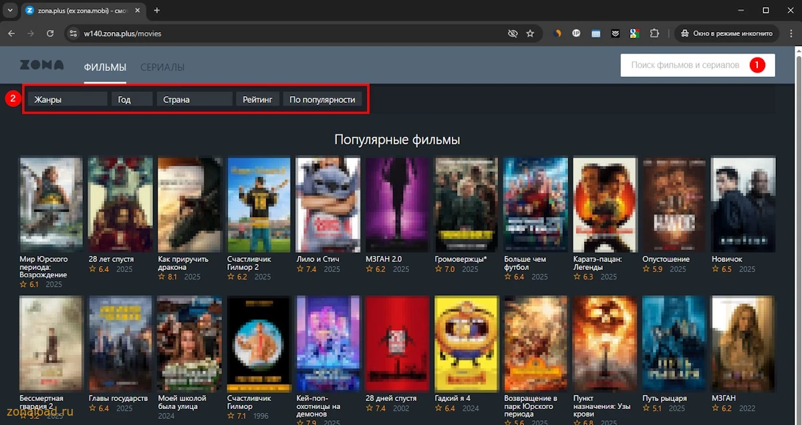
Task: Select the zona.plus browser tab
Action: tap(83, 11)
